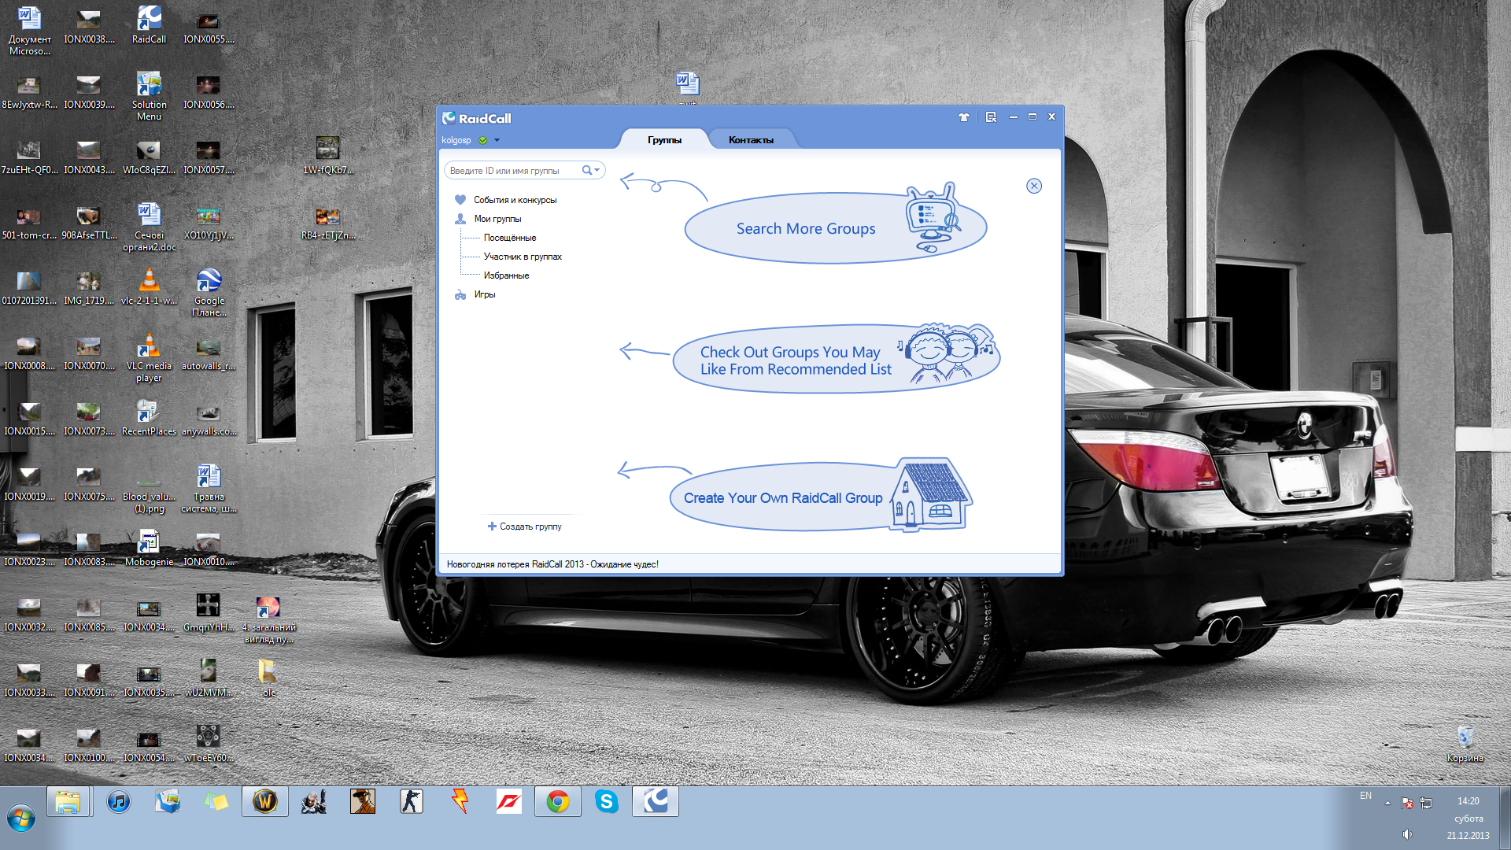Click the magnifier search dropdown in search box

(591, 170)
